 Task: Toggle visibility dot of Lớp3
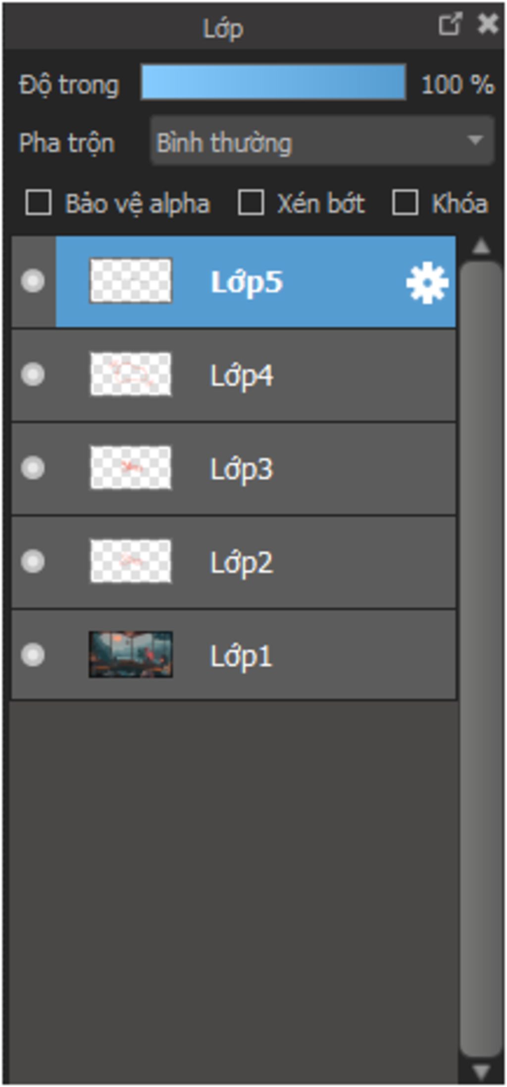pos(33,468)
